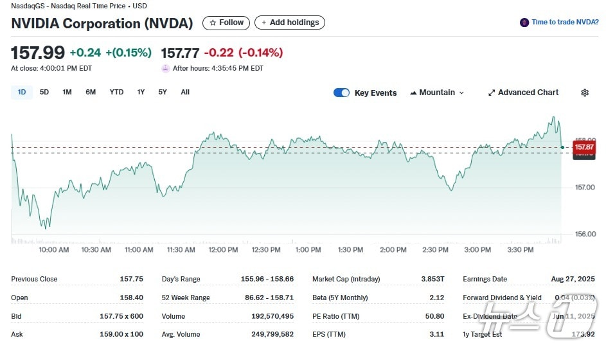The width and height of the screenshot is (606, 347).
Task: Toggle the Key Events switch
Action: pos(341,93)
